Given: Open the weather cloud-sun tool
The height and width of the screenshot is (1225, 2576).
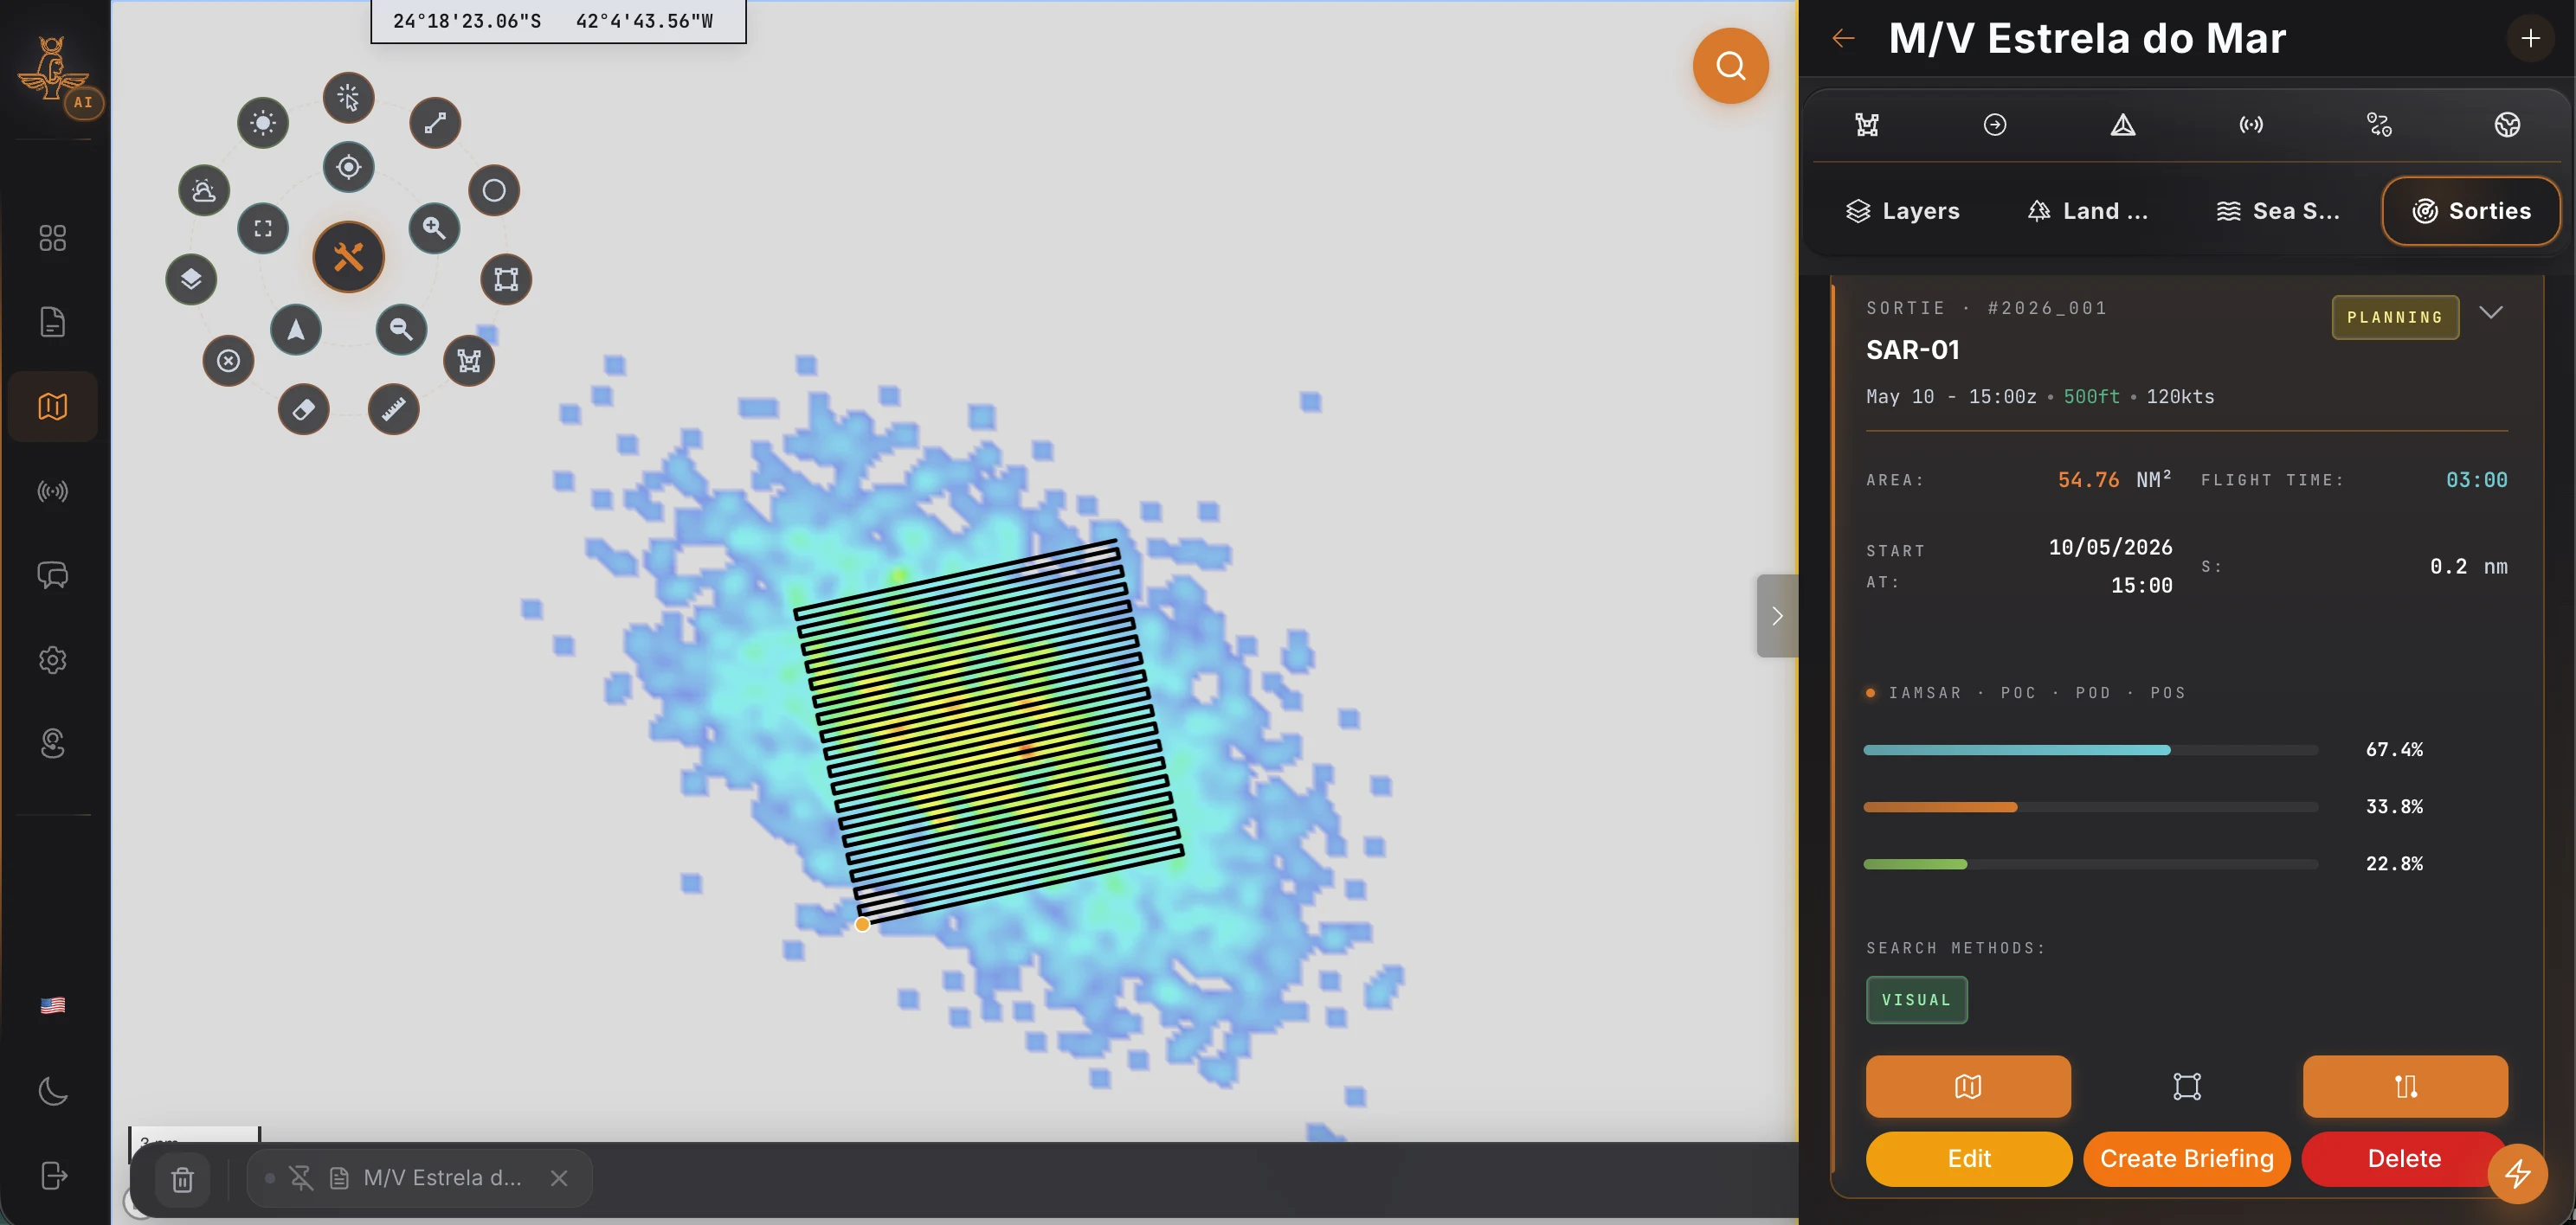Looking at the screenshot, I should click(204, 189).
